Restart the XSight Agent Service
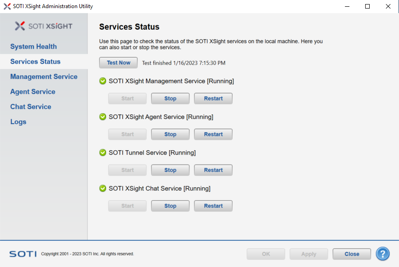 tap(213, 134)
